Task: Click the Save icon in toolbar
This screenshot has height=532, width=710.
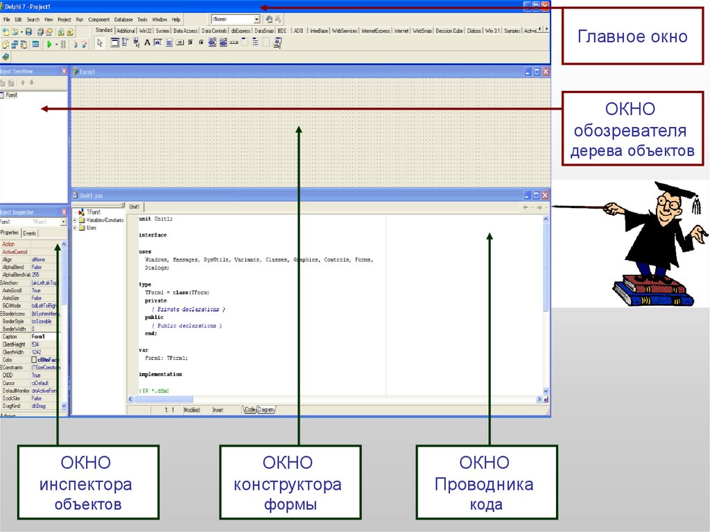Action: (28, 32)
